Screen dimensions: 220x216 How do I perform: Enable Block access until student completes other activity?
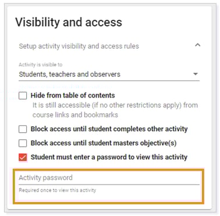[23, 129]
